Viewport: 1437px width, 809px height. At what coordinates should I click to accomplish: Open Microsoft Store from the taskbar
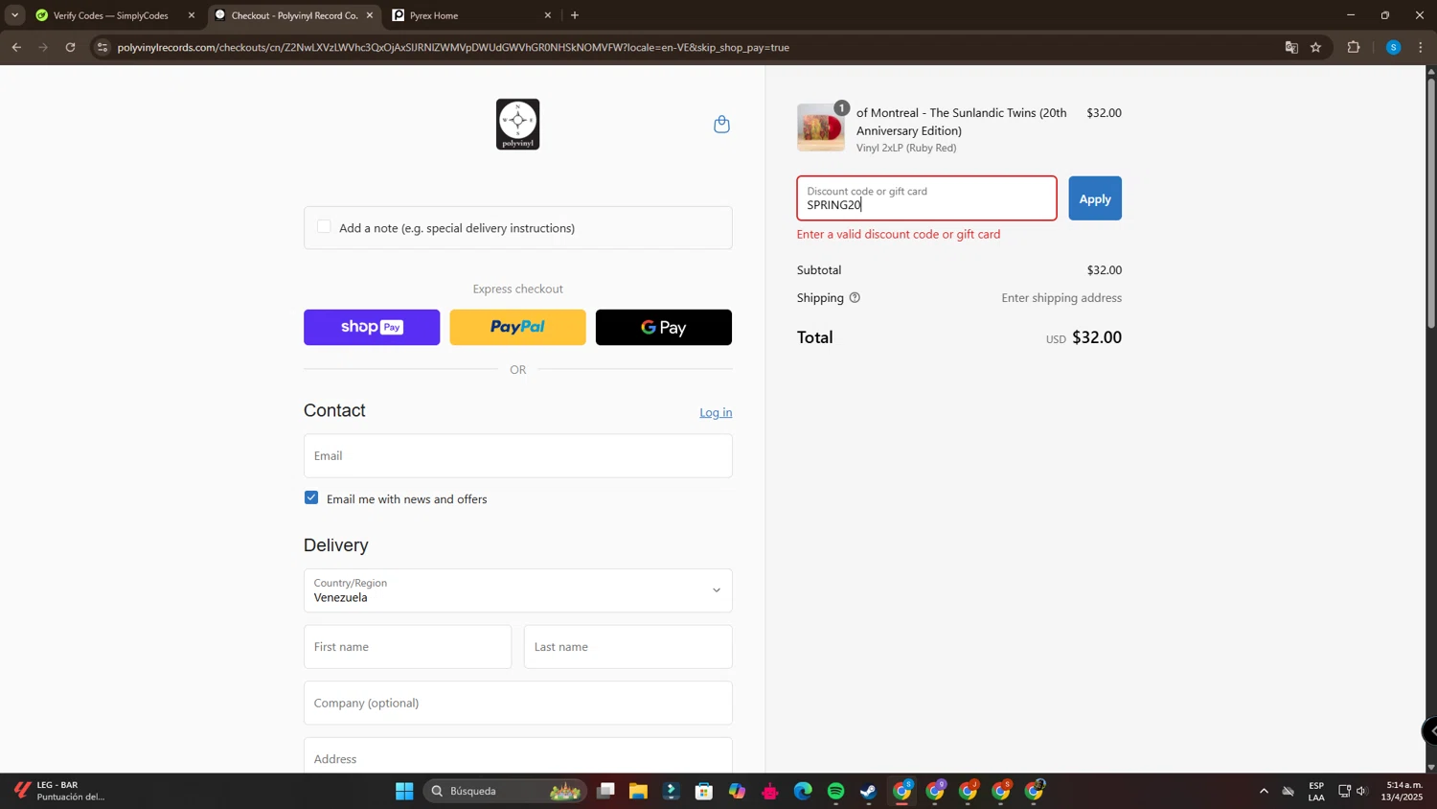pyautogui.click(x=704, y=791)
